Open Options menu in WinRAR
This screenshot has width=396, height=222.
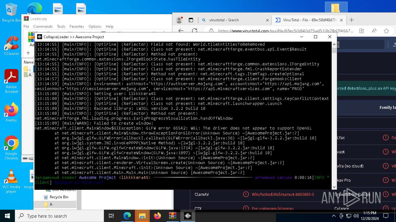click(x=95, y=27)
